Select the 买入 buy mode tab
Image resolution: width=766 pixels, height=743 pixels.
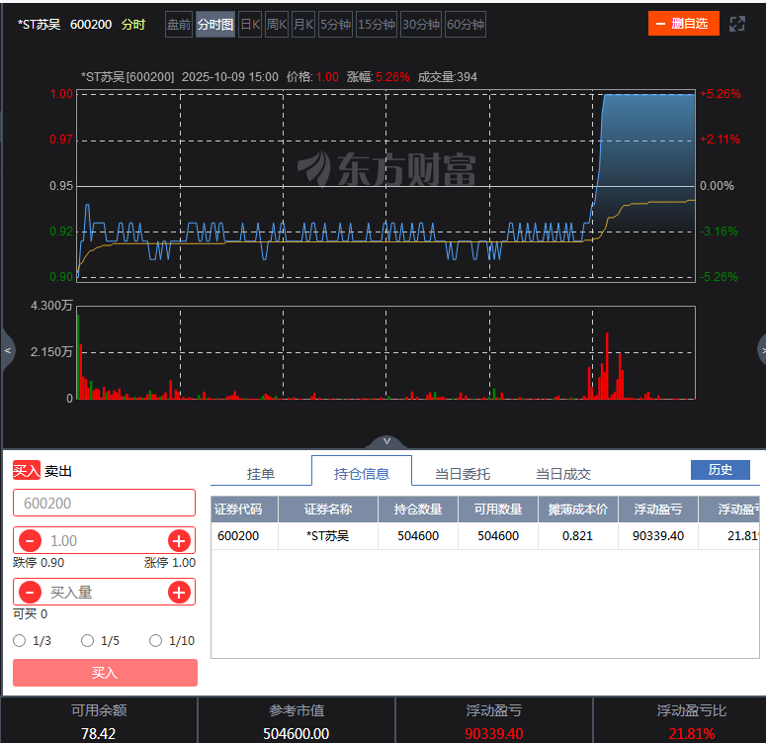tap(27, 471)
